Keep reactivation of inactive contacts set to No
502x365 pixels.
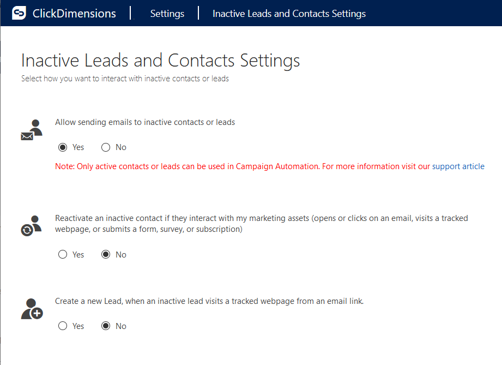coord(105,254)
